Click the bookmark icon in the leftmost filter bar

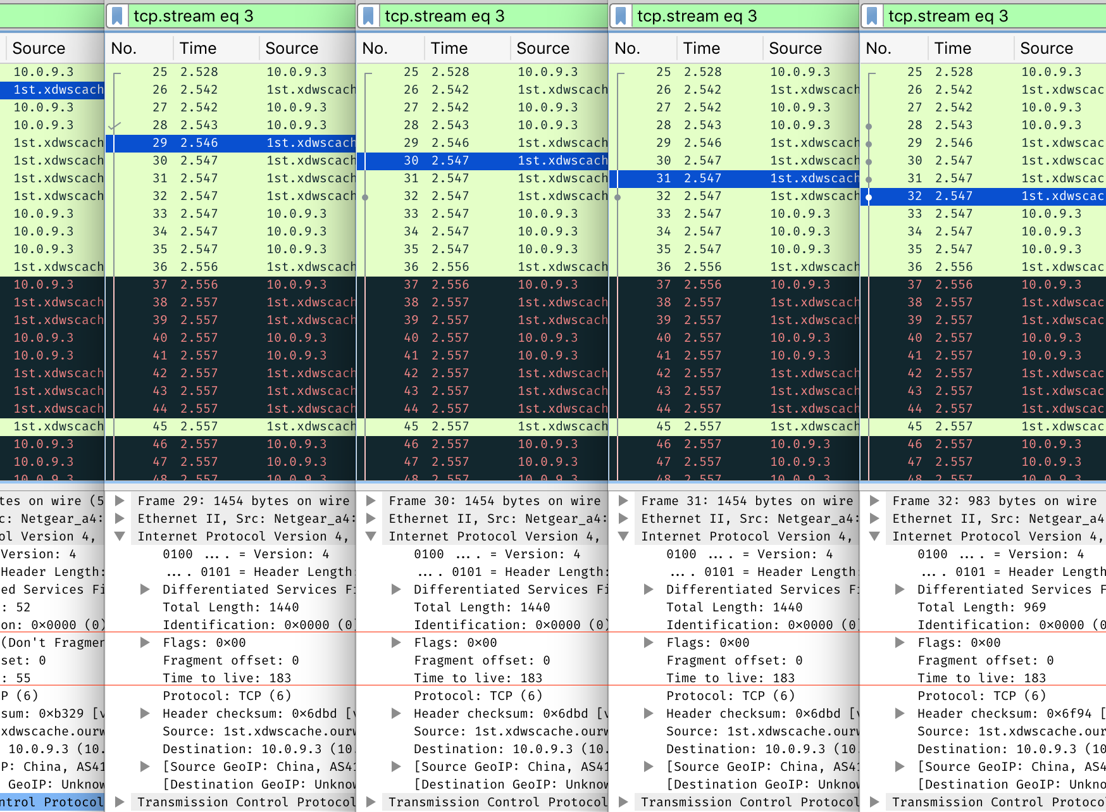(x=117, y=16)
